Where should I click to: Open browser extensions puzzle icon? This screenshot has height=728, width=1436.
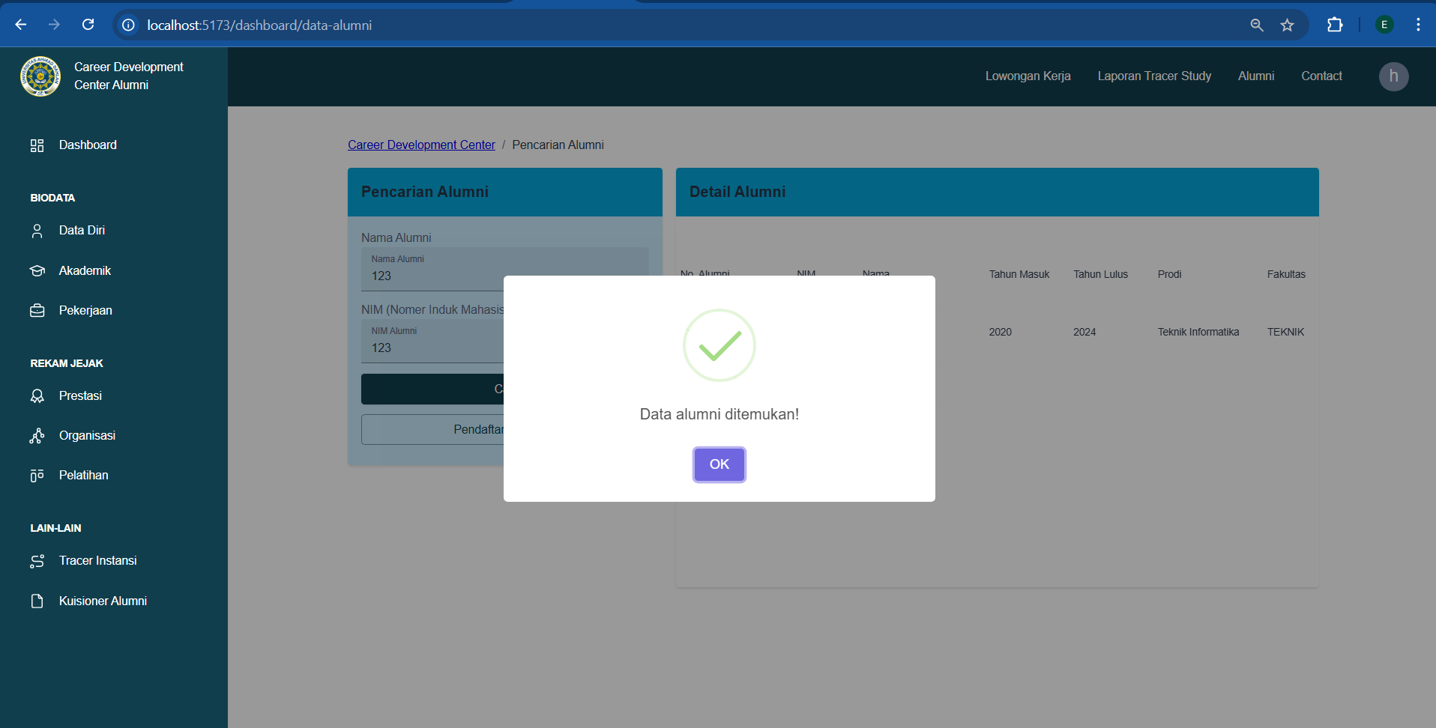[x=1334, y=25]
